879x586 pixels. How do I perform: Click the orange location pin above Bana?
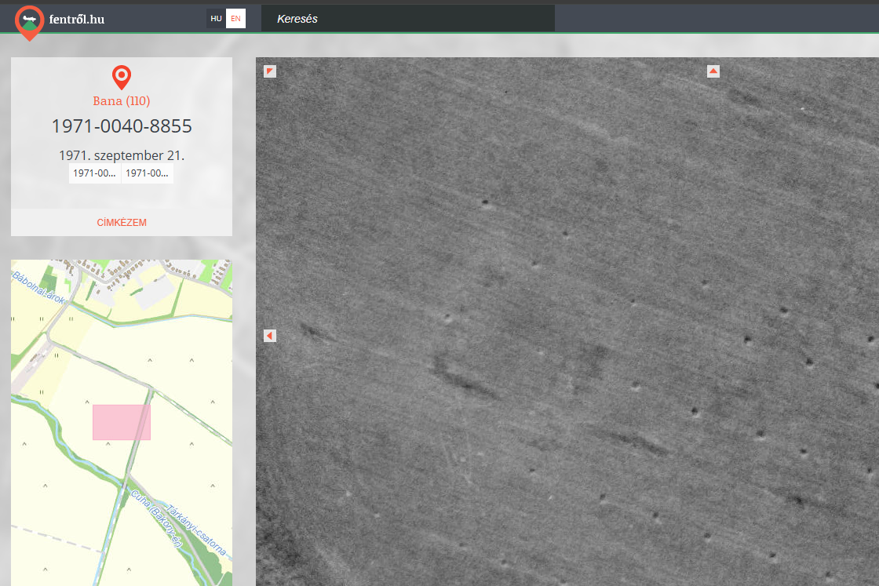122,77
